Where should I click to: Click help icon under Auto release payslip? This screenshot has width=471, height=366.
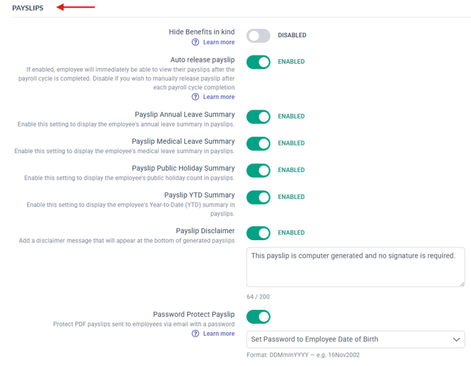pyautogui.click(x=195, y=97)
